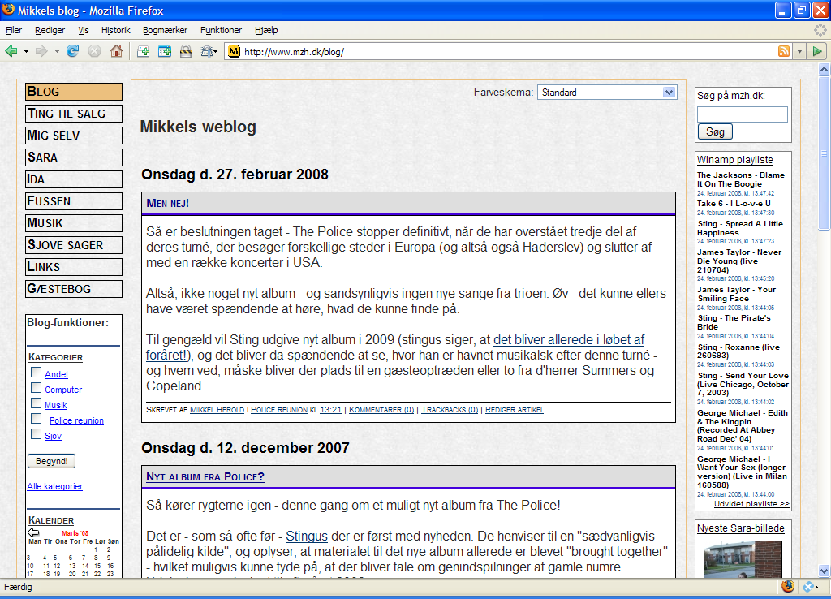Select the Blog navigation item
831x599 pixels.
74,92
